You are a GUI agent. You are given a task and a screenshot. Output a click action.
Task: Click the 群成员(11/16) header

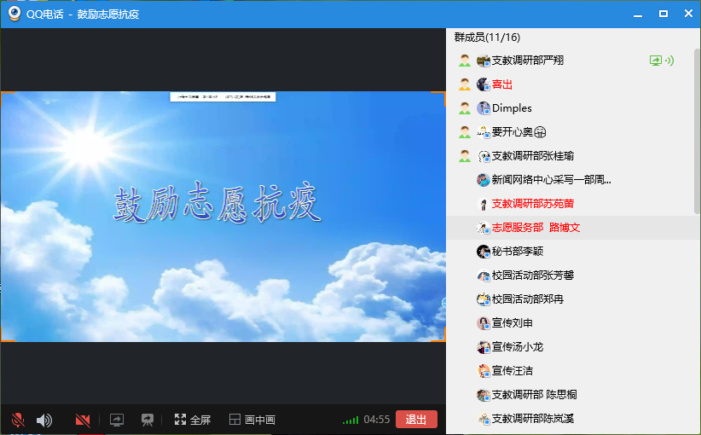[x=487, y=38]
